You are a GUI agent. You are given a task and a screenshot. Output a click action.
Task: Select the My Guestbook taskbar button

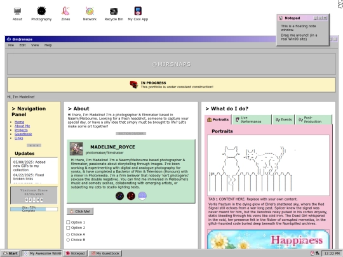point(105,253)
